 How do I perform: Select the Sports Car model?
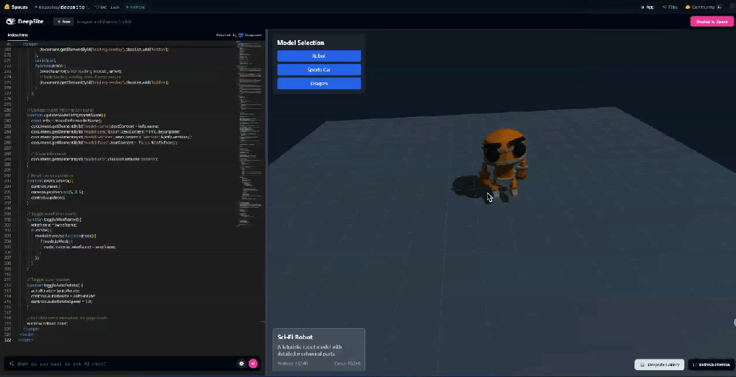tap(319, 69)
